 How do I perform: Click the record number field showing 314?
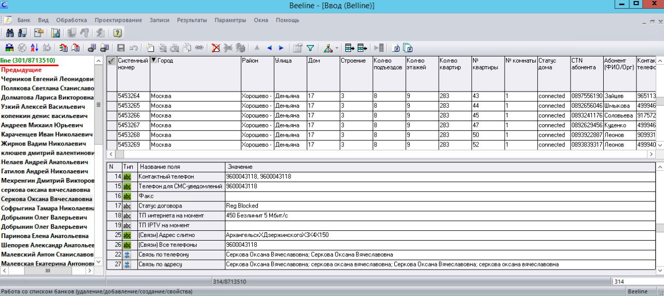634,282
